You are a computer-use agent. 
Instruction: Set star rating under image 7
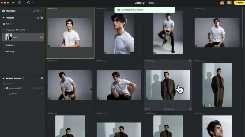[168, 109]
